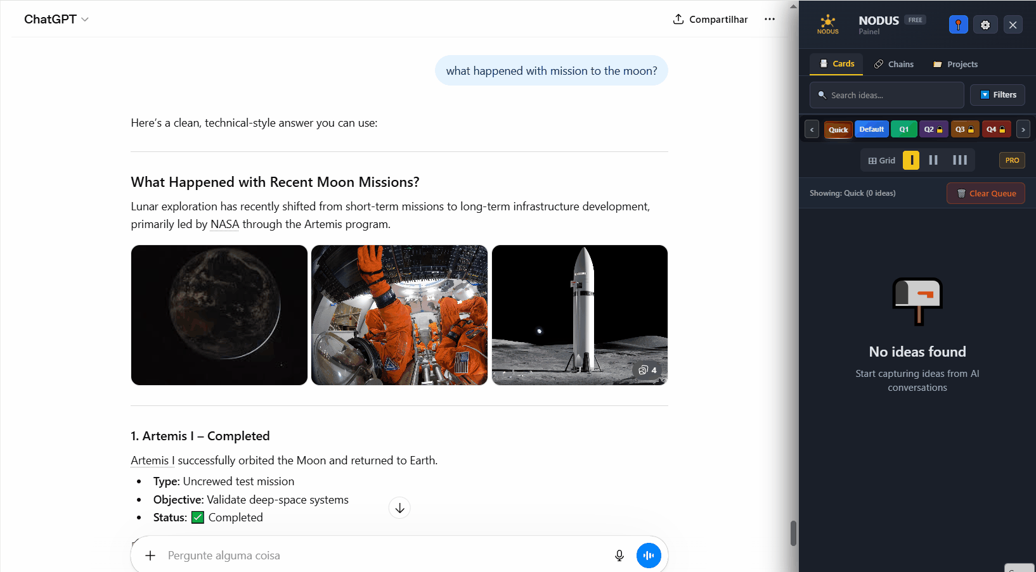Open the NODUS settings gear
Screen dimensions: 1036x572
coord(985,25)
